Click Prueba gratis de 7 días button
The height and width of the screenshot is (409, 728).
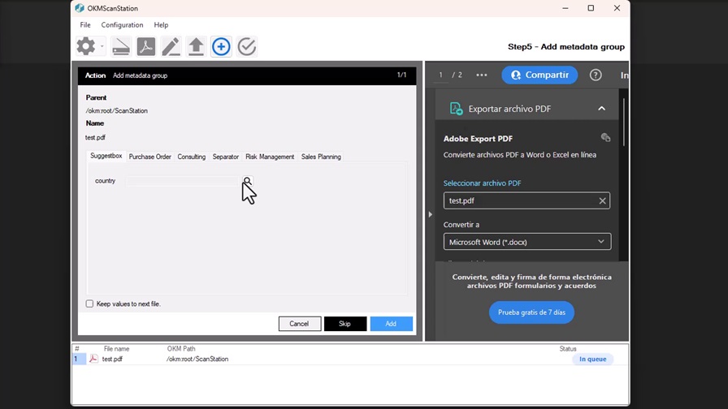click(x=531, y=312)
